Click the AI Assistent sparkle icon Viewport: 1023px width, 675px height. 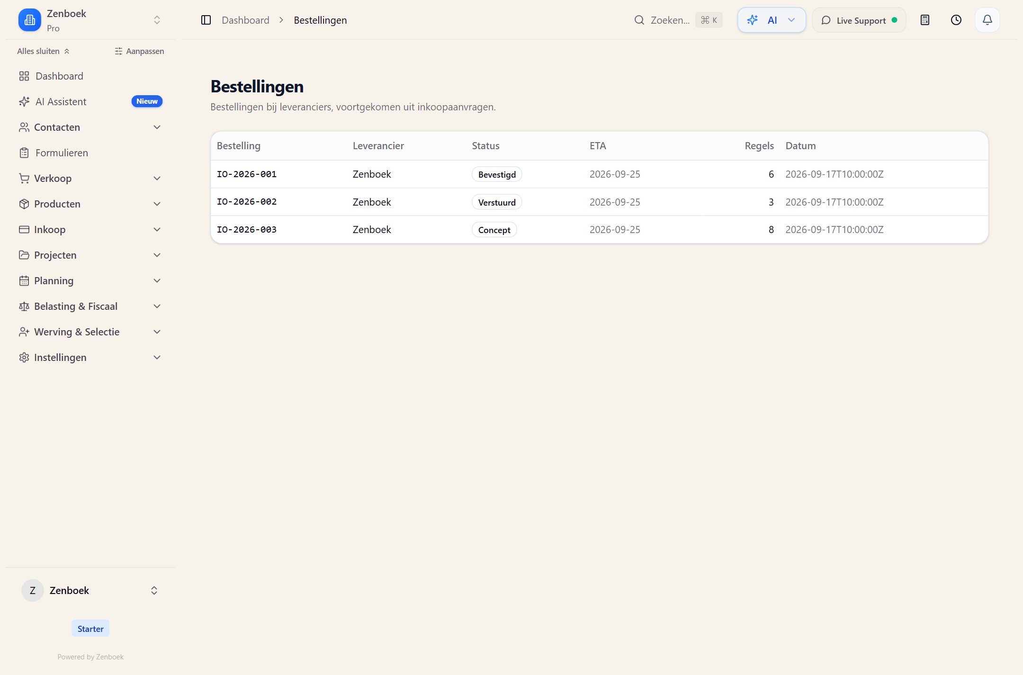pos(24,101)
